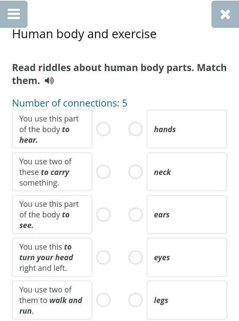Select the connector circle next to 'to hear' riddle
The image size is (239, 321).
click(x=103, y=129)
